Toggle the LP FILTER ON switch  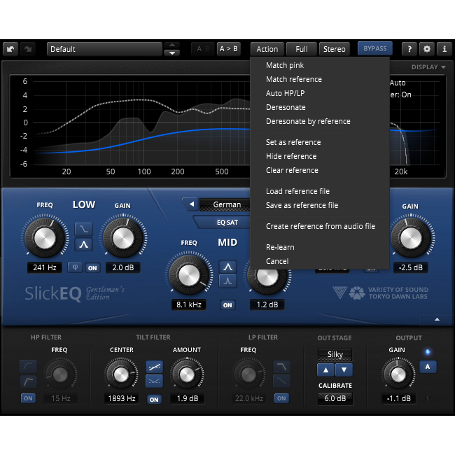click(x=281, y=398)
